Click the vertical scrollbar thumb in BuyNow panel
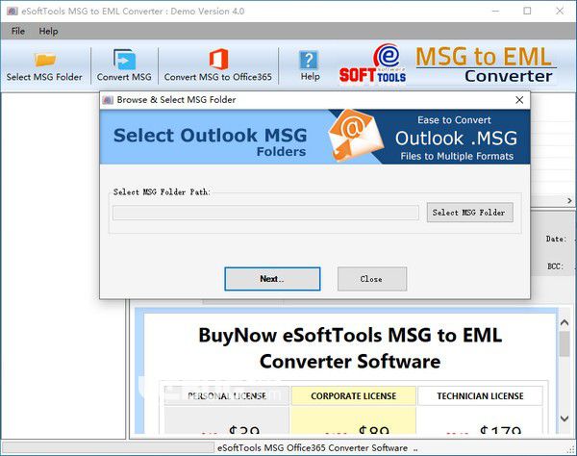The height and width of the screenshot is (456, 577). tap(564, 343)
